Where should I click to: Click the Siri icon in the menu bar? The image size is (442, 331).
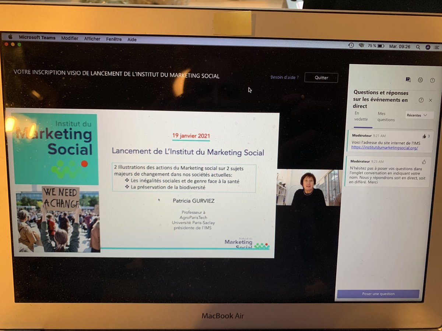coord(428,47)
